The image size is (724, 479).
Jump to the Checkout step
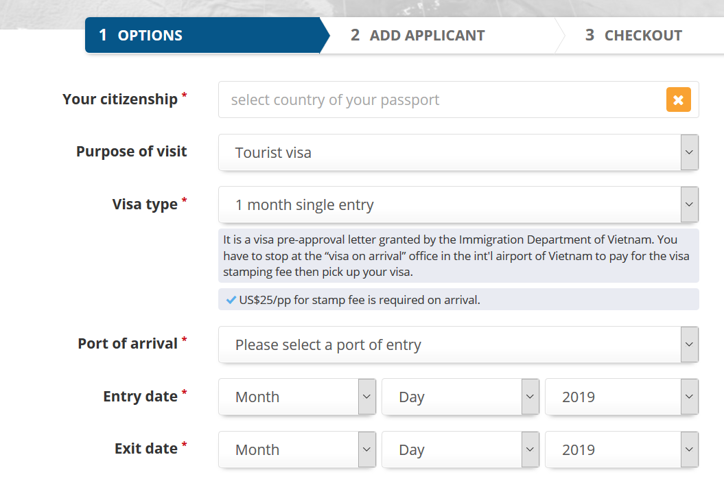[x=633, y=36]
